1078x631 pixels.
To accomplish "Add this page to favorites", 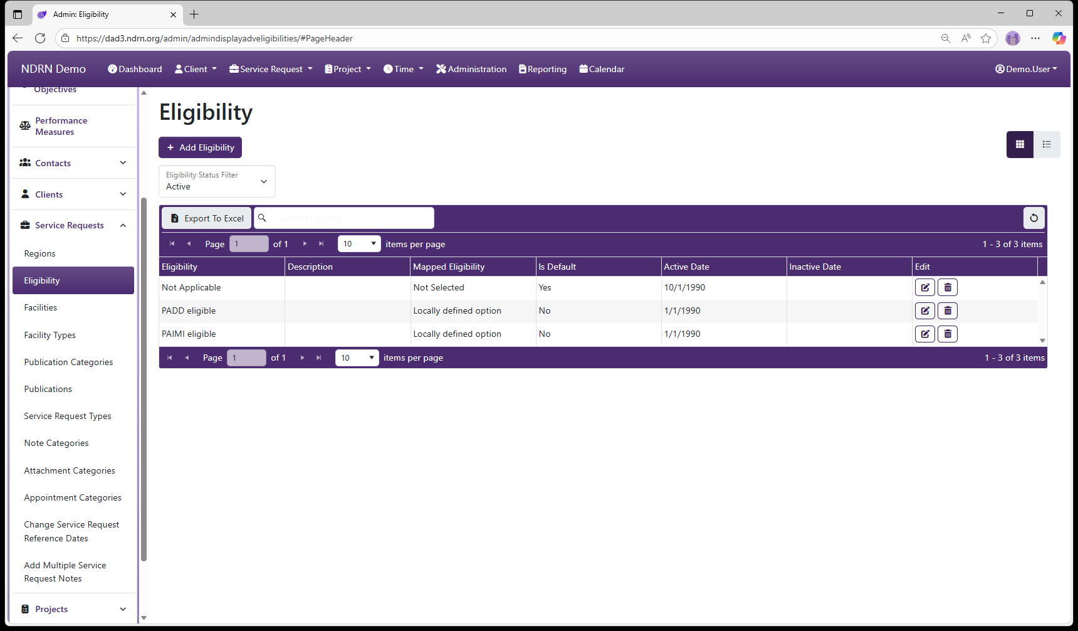I will click(x=986, y=38).
